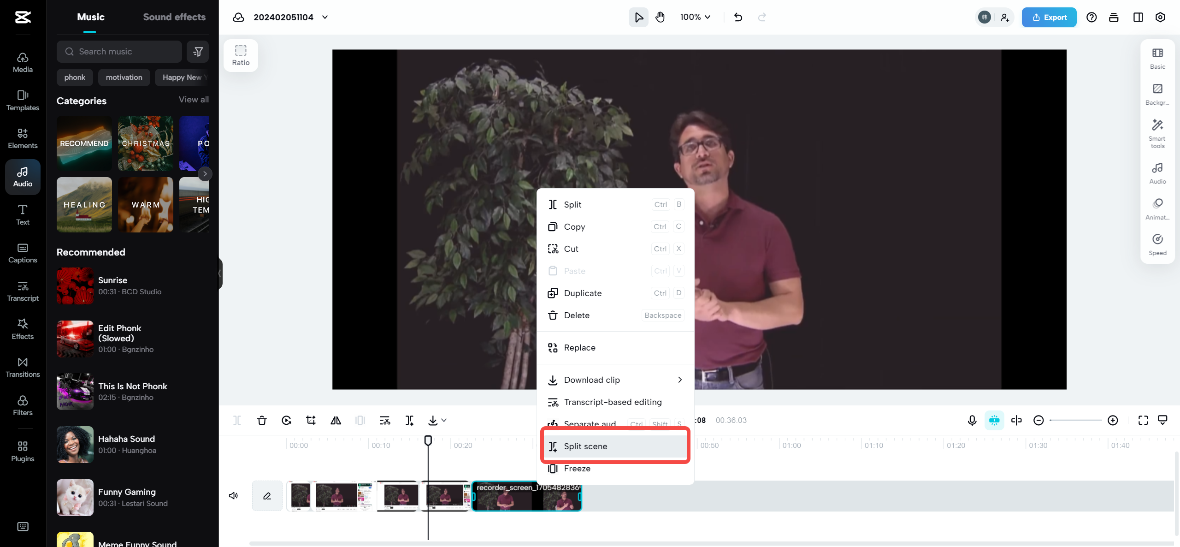Click the timeline zoom slider
This screenshot has width=1180, height=547.
[1075, 420]
